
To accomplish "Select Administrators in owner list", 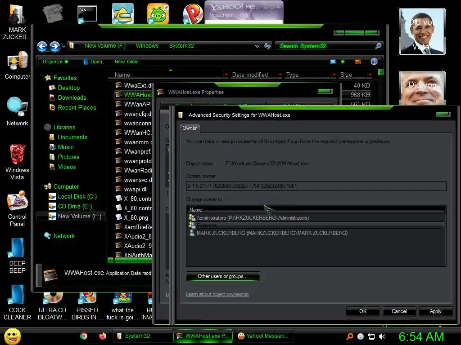I will click(x=316, y=218).
